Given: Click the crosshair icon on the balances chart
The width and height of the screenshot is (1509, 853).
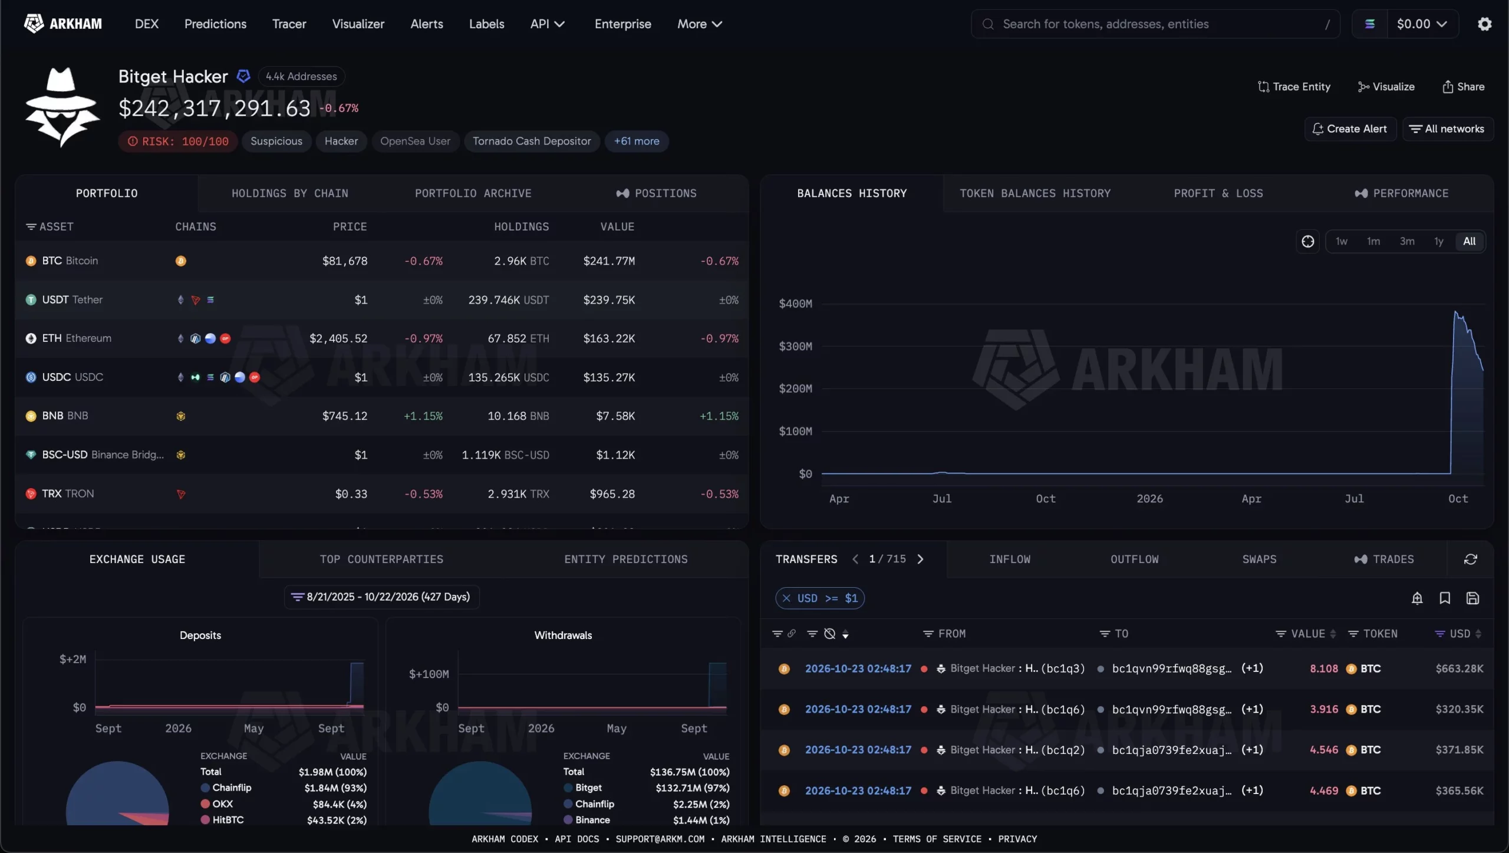Looking at the screenshot, I should pos(1307,241).
